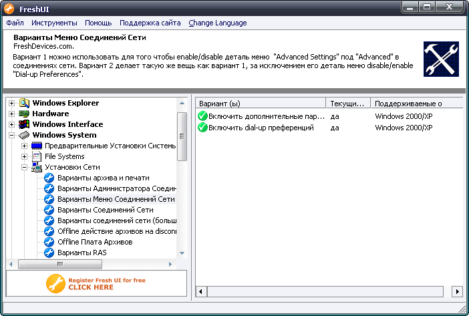Select Варианты Администратора Соедин tree item
Screen dimensions: 469x316
coord(117,188)
